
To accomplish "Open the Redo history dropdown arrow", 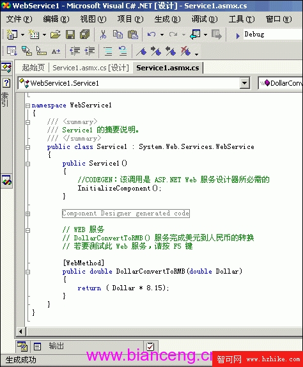I will 183,35.
